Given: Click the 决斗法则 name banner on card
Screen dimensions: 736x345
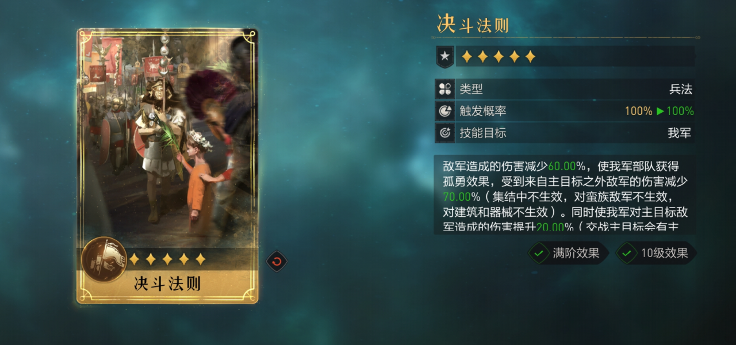Looking at the screenshot, I should tap(167, 284).
